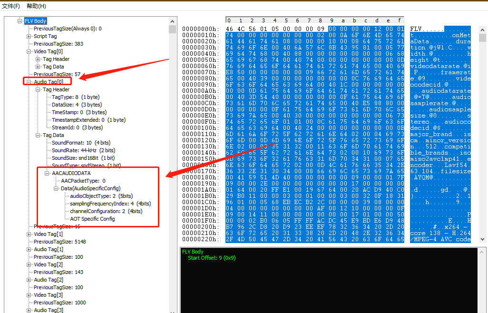This screenshot has width=488, height=313.
Task: Select TagType: 8 (1 byte) row
Action: 76,97
